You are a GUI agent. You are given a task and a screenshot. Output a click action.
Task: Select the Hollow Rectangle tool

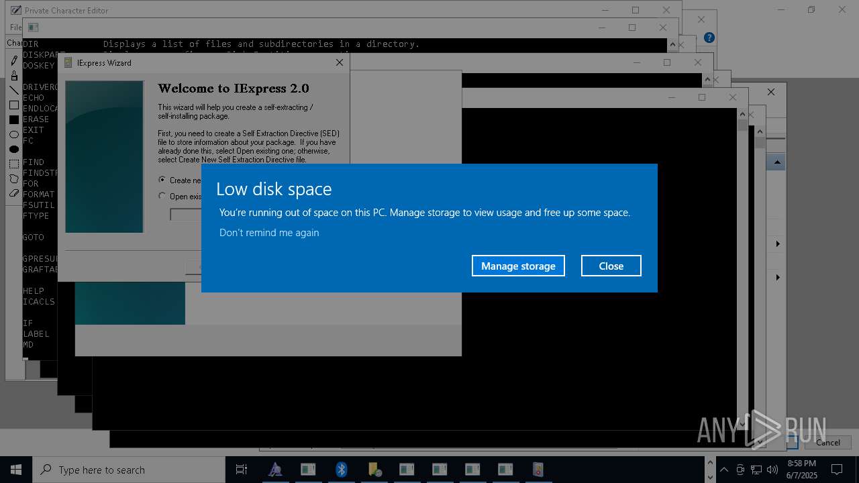pos(14,105)
